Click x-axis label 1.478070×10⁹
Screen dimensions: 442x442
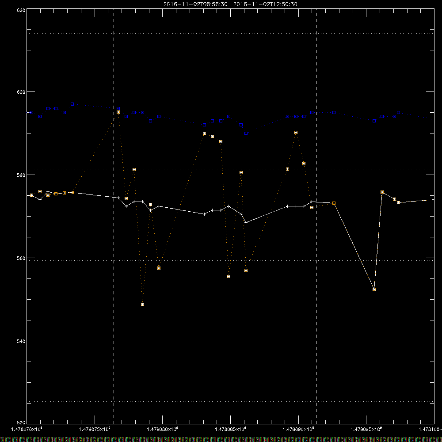point(27,429)
